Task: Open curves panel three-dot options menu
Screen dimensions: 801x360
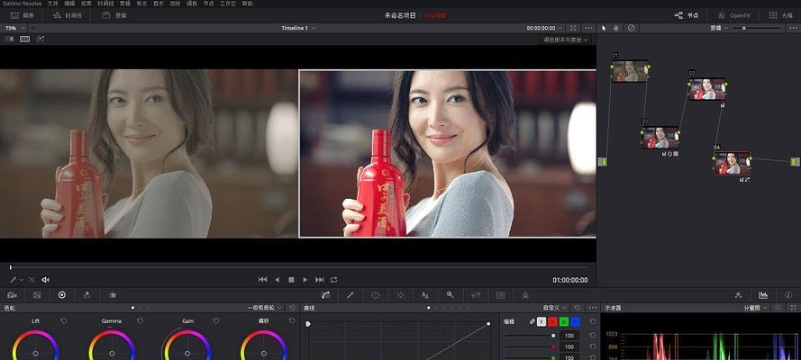Action: pyautogui.click(x=592, y=308)
